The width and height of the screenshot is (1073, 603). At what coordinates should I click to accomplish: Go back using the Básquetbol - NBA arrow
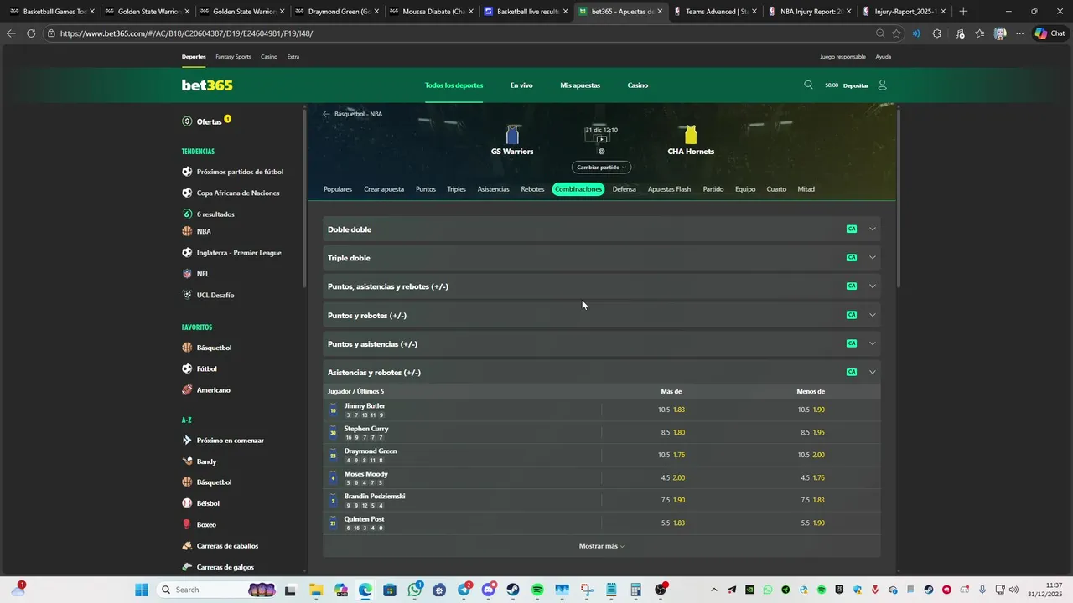point(327,114)
